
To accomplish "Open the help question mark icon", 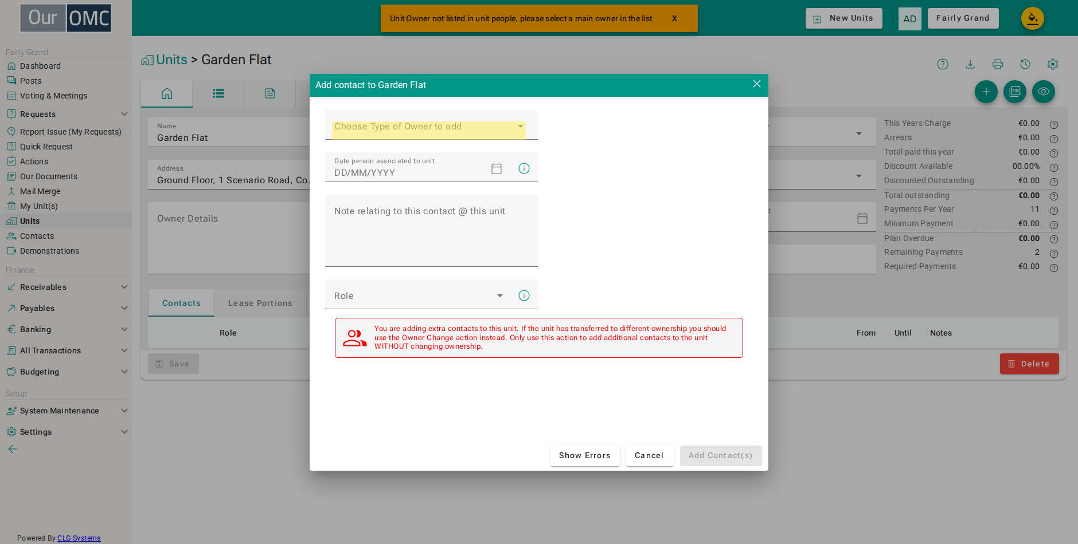I will 943,64.
